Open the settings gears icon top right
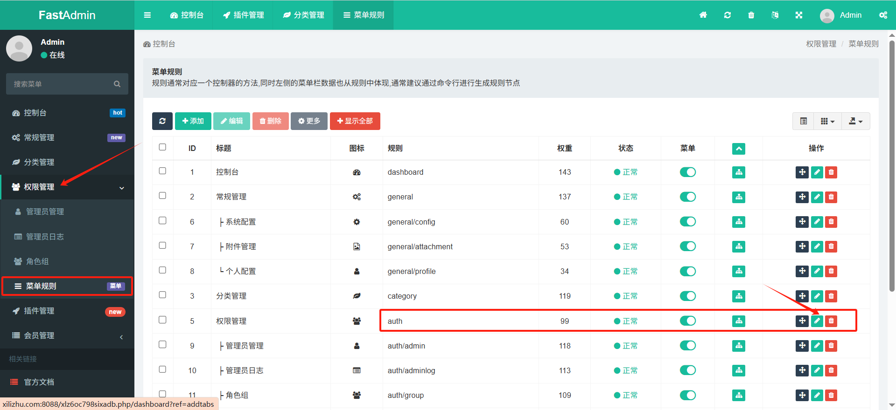Viewport: 896px width, 410px height. pos(883,15)
